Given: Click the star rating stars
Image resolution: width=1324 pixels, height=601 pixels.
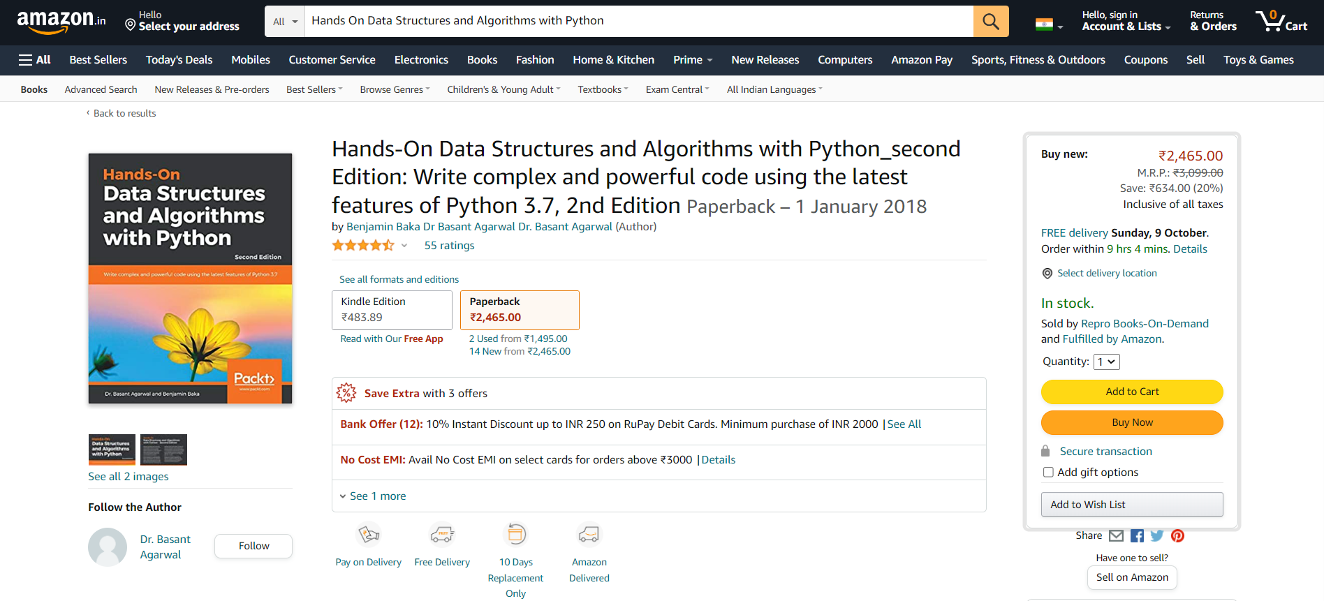Looking at the screenshot, I should (x=363, y=245).
